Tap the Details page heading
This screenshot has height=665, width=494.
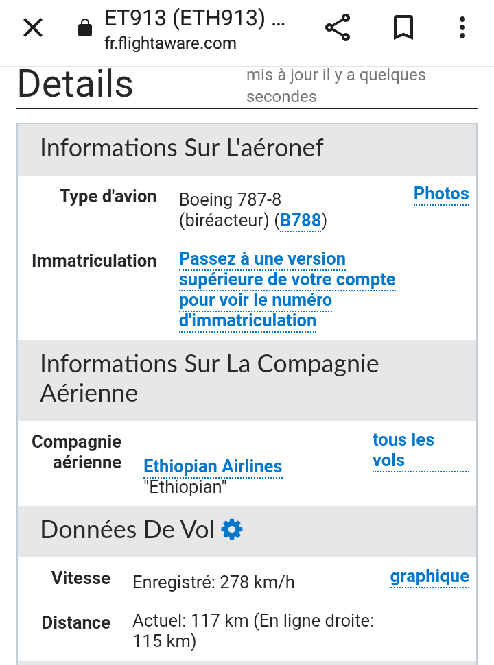tap(75, 84)
